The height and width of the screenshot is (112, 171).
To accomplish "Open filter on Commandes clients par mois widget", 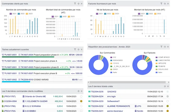I will click(x=75, y=4).
